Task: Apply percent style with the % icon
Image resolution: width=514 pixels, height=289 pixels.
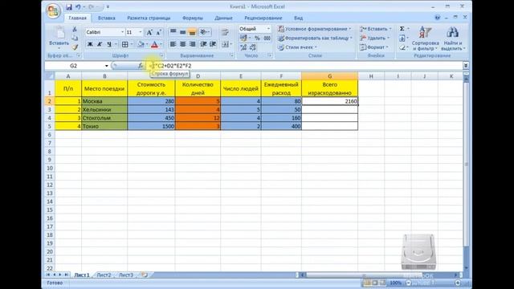Action: (257, 39)
